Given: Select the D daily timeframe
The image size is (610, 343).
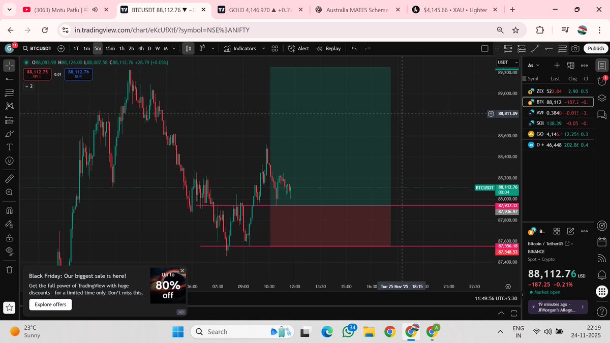Looking at the screenshot, I should click(x=149, y=48).
